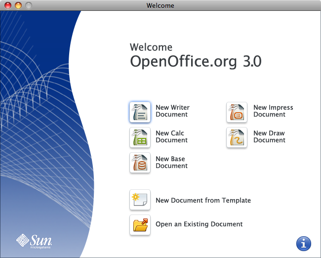Close the Welcome window with red button
This screenshot has width=321, height=258.
pos(7,5)
